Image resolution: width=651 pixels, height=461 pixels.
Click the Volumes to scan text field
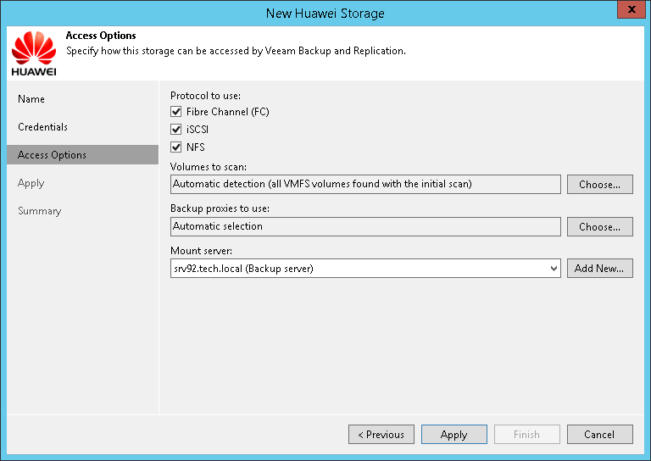pos(365,185)
